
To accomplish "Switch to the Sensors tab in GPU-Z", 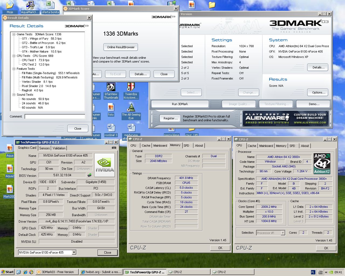I will (44, 148).
